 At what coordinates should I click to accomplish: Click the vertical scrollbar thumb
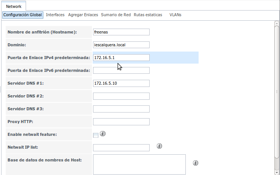[x=277, y=92]
